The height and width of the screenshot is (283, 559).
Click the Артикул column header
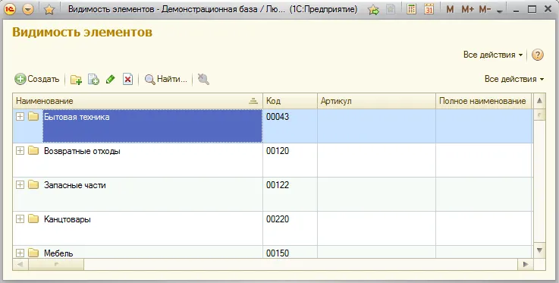[376, 101]
